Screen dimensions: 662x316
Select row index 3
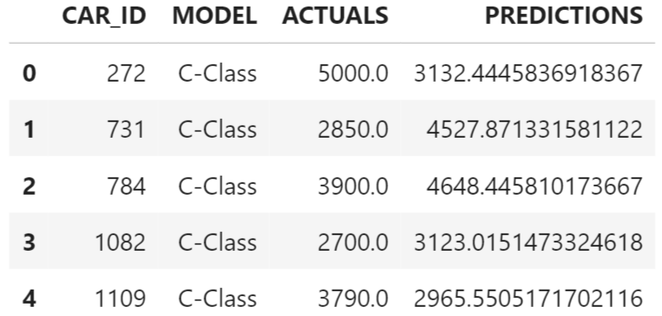click(x=29, y=243)
